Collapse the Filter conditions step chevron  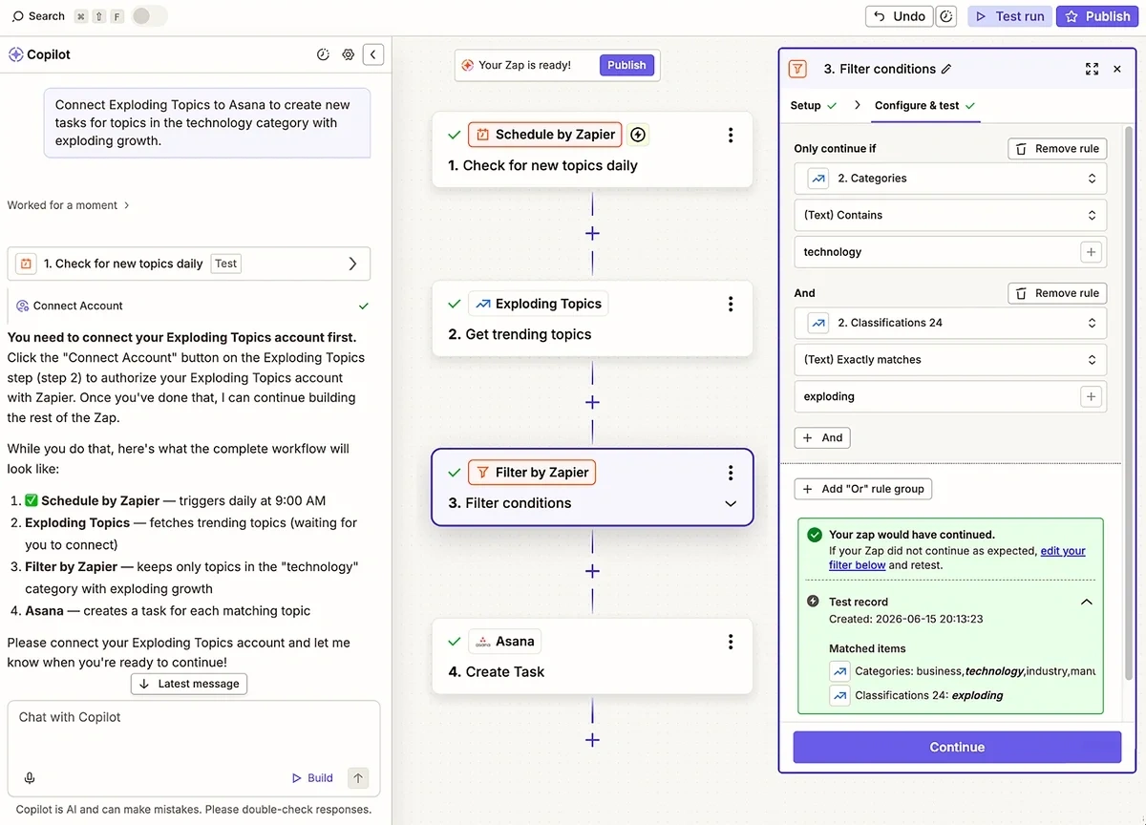[731, 503]
